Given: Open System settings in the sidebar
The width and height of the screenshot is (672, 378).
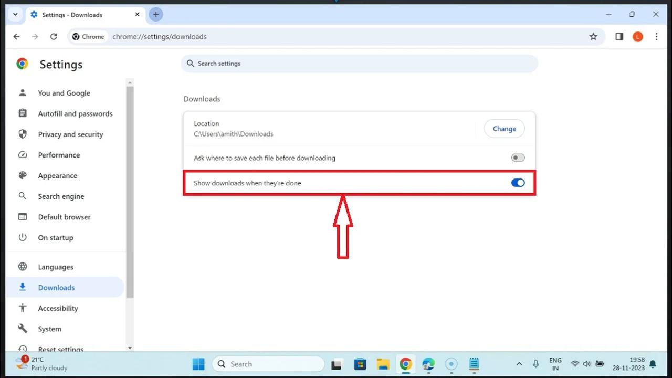Looking at the screenshot, I should (x=49, y=329).
